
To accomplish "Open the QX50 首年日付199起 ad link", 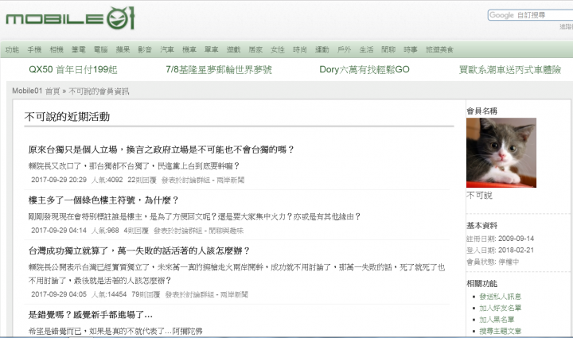I will click(x=73, y=69).
